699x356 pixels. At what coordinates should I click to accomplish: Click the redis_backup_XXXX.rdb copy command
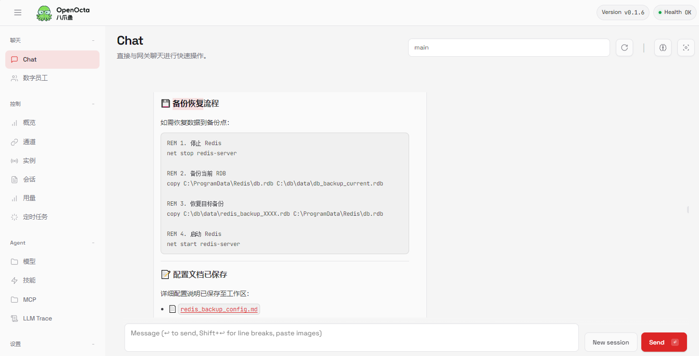click(x=275, y=214)
